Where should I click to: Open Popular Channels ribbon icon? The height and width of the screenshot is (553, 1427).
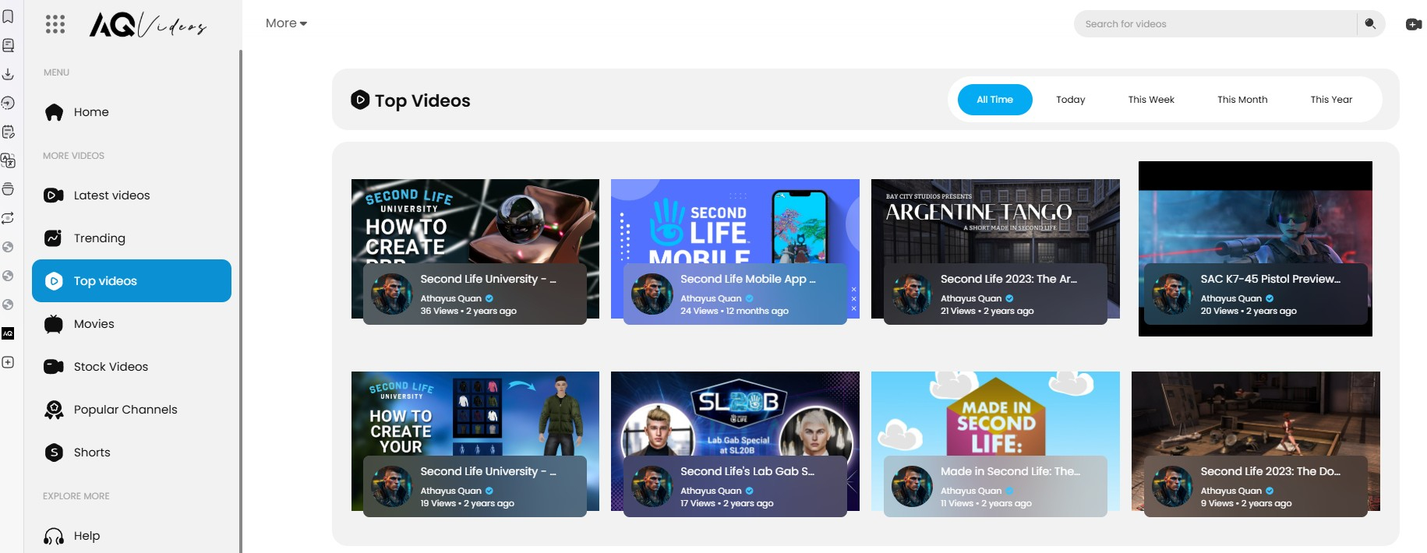pyautogui.click(x=54, y=410)
